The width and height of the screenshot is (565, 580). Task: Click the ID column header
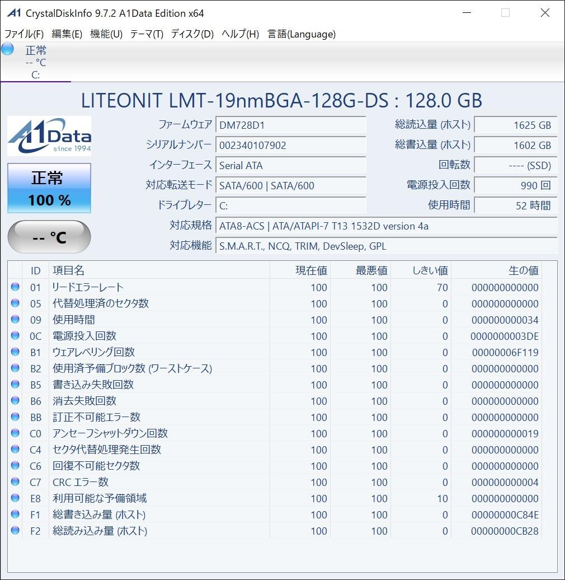tap(35, 270)
